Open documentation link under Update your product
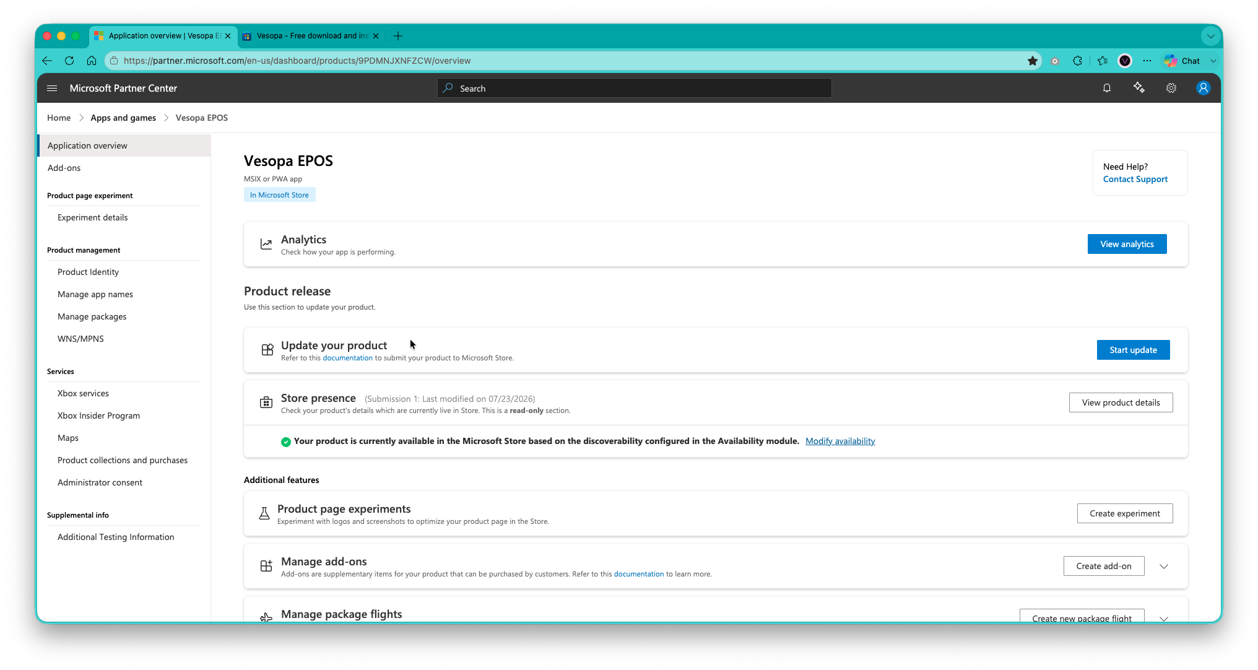 347,358
